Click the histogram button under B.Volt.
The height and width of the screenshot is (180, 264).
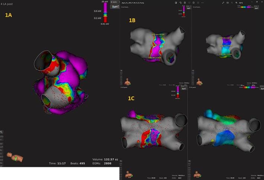point(115,7)
